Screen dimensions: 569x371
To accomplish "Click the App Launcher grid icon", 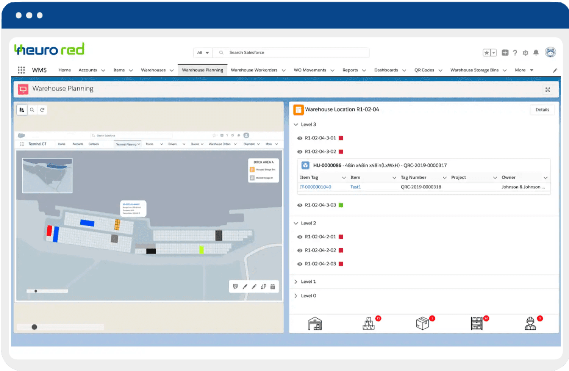I will pyautogui.click(x=21, y=70).
